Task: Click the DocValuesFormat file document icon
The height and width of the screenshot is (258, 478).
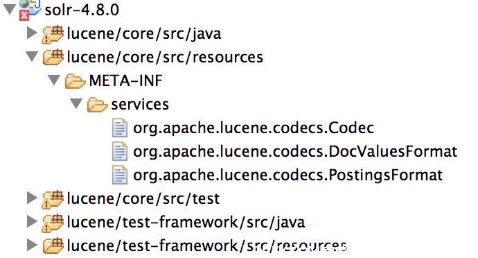Action: click(x=119, y=151)
